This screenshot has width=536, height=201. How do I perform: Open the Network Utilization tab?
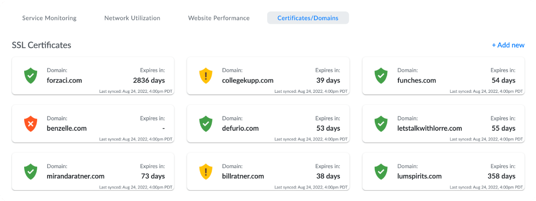coord(132,18)
